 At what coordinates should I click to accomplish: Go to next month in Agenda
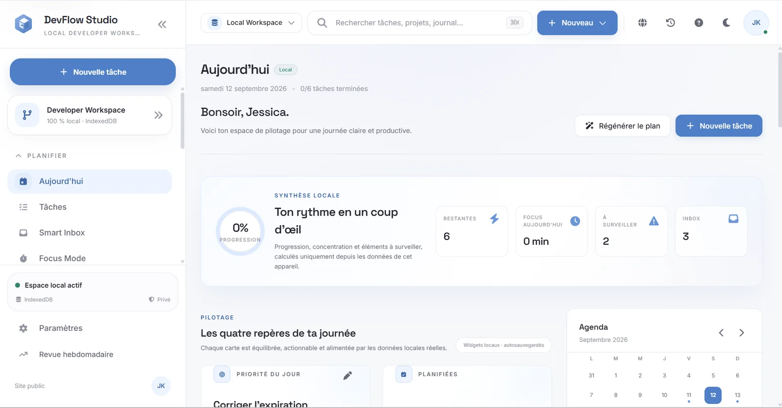tap(742, 333)
